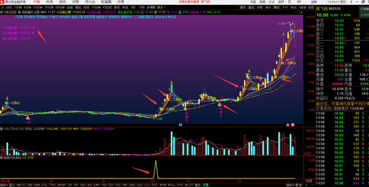Viewport: 369px width, 187px height.
Task: Open the 发现 menu tab
Action: 75,2
